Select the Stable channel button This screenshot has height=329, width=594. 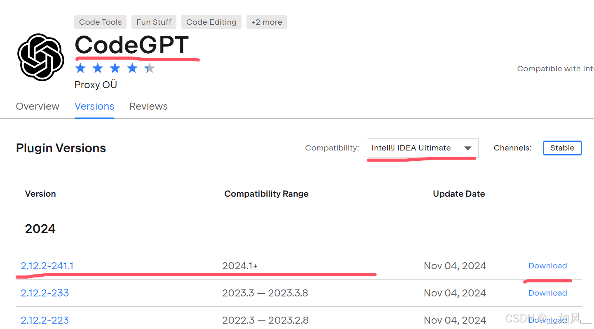(x=562, y=148)
